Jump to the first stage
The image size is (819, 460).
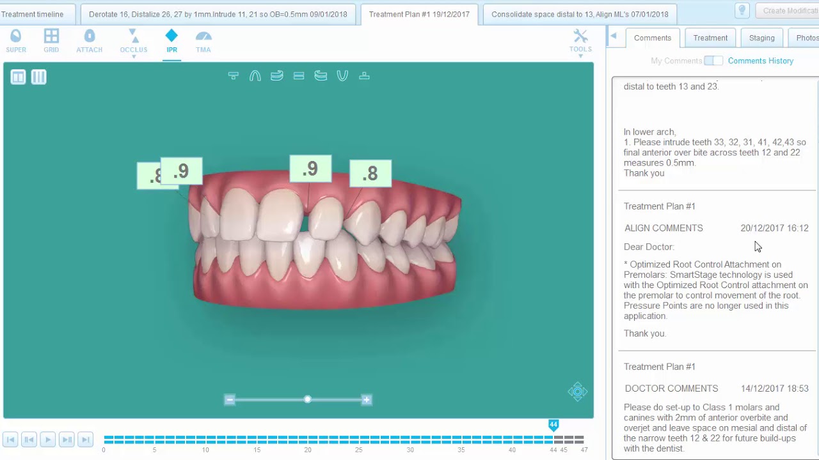pyautogui.click(x=10, y=440)
